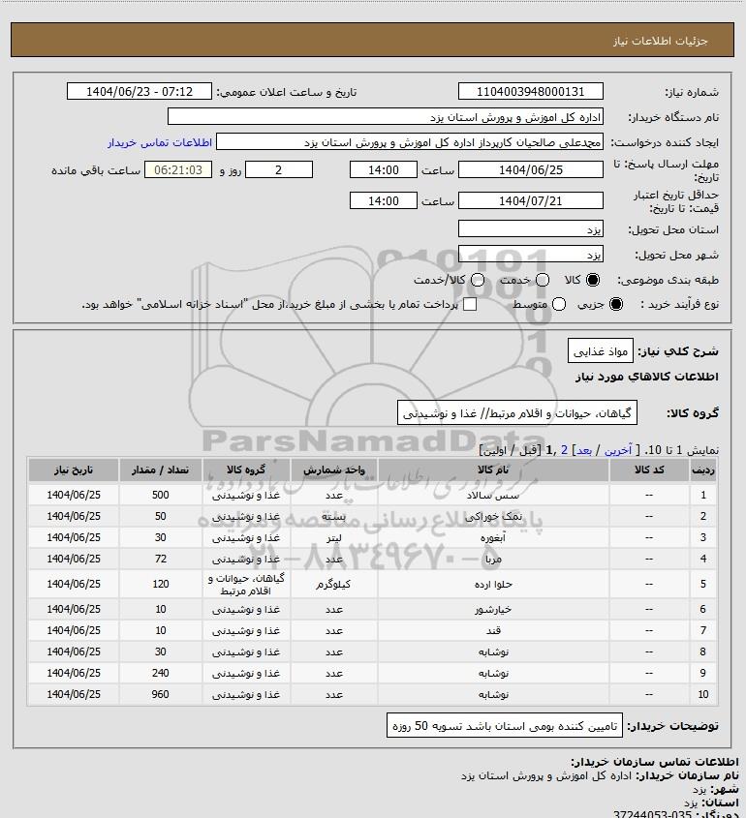Screen dimensions: 746x818
Task: Click the لیتر unit cell
Action: pyautogui.click(x=334, y=537)
